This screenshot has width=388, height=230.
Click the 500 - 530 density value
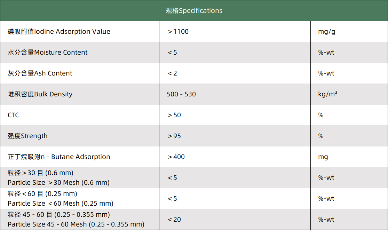pyautogui.click(x=181, y=94)
